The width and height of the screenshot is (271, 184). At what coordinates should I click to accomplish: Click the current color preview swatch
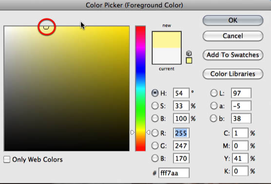coord(167,56)
